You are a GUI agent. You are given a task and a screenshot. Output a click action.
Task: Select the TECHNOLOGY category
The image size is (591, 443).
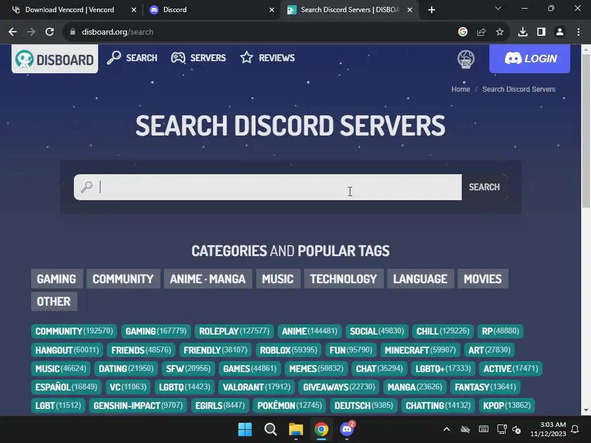(344, 279)
